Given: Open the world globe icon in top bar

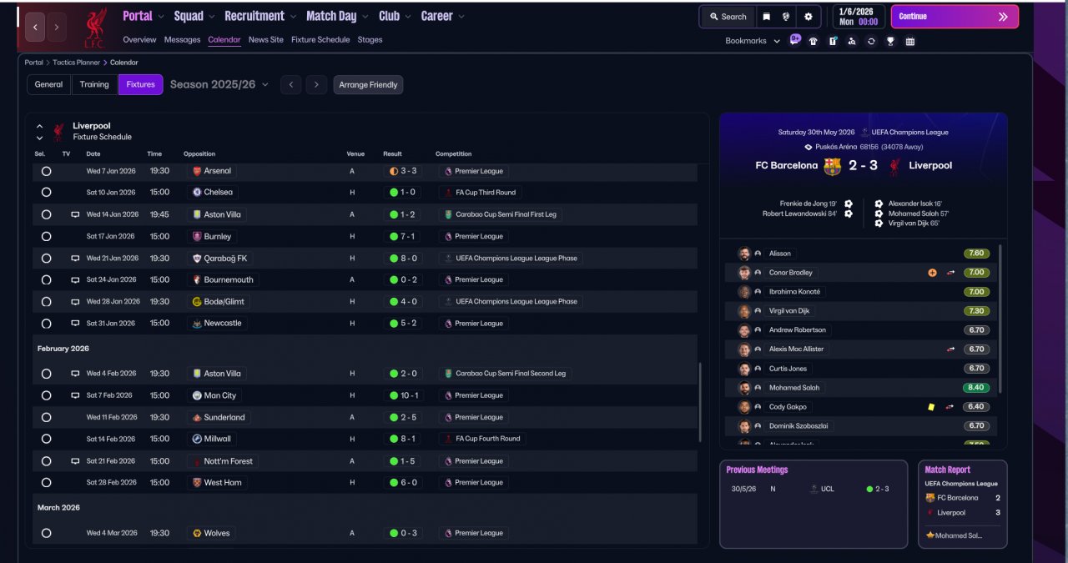Looking at the screenshot, I should click(786, 17).
